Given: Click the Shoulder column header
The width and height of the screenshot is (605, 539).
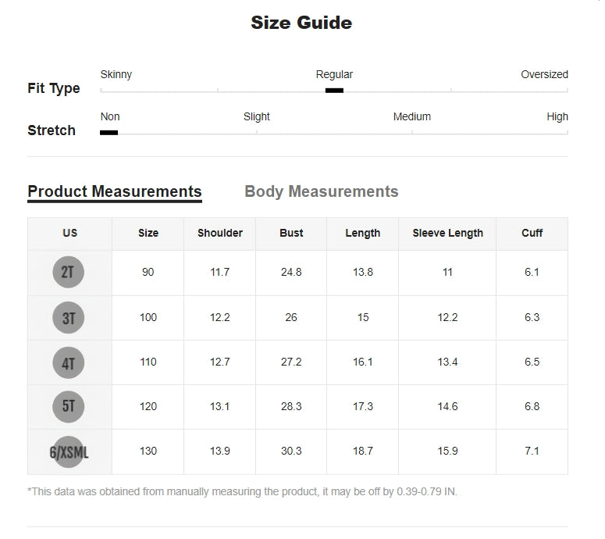Looking at the screenshot, I should pos(220,233).
